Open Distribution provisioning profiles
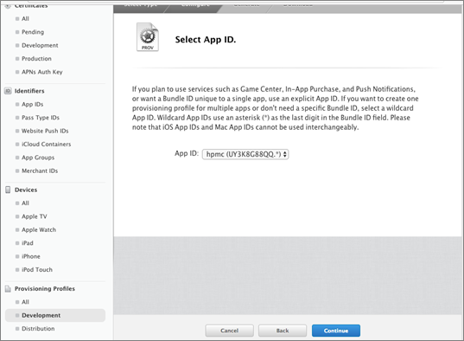This screenshot has height=341, width=464. [38, 329]
